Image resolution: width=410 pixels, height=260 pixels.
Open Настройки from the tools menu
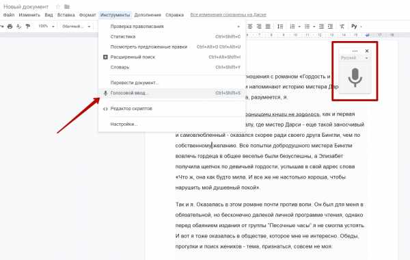coord(172,124)
